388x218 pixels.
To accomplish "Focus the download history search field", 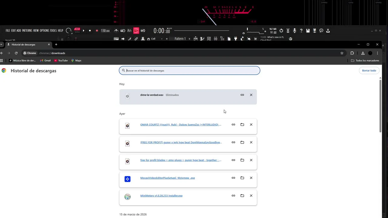I will coord(189,71).
